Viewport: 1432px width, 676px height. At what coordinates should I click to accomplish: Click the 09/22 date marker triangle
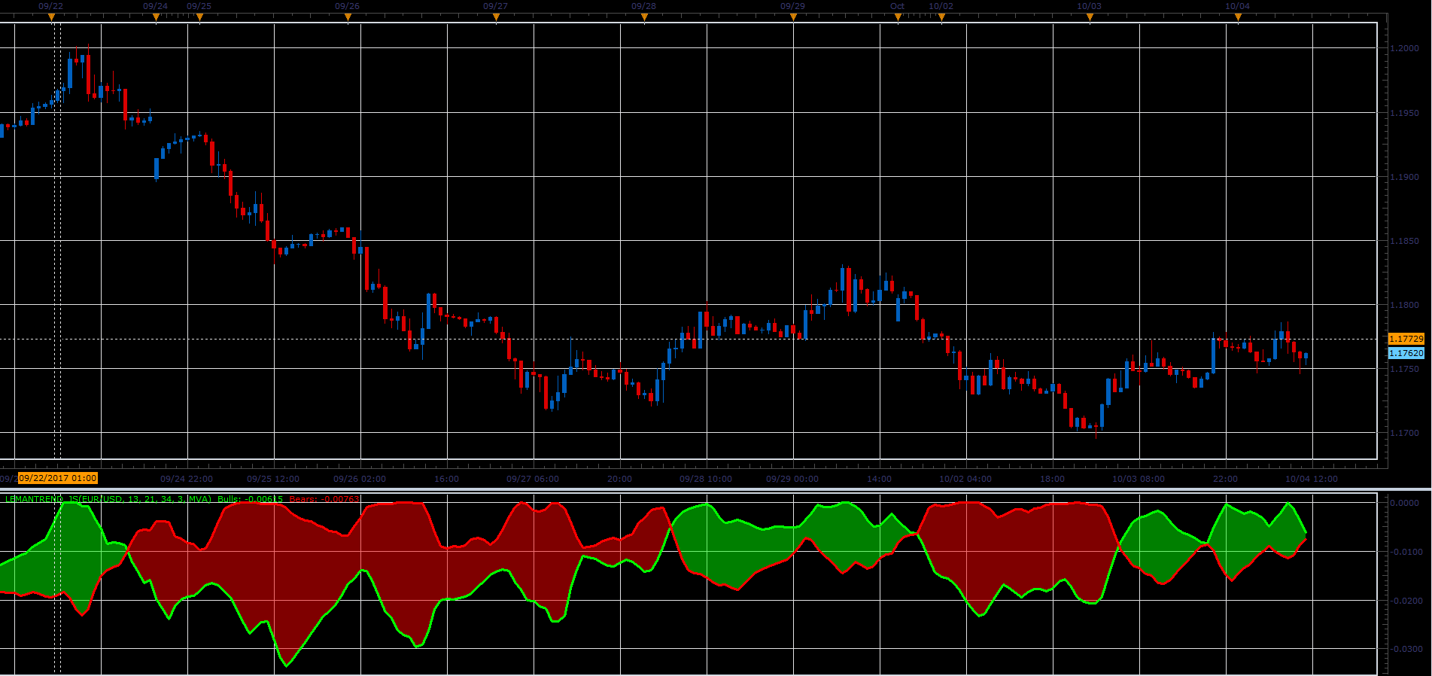pyautogui.click(x=51, y=17)
